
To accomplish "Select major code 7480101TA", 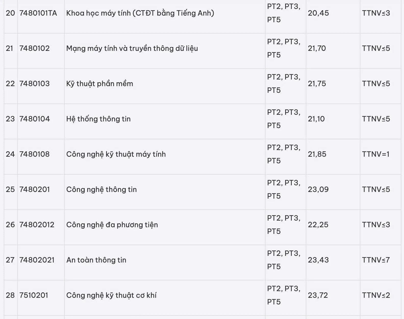I will [38, 13].
